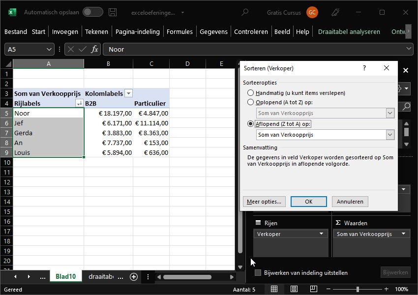
Task: Switch to Page Layout view icon
Action: 294,289
